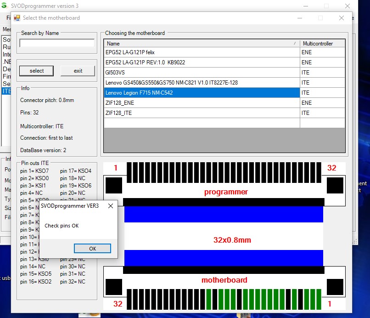
Task: Click the Select the motherboard window icon
Action: (x=17, y=18)
